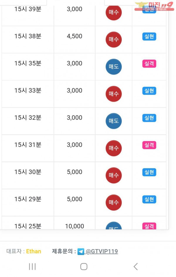This screenshot has height=277, width=176.
Task: Click the 실격 badge in the 15시 31분 row
Action: point(149,145)
